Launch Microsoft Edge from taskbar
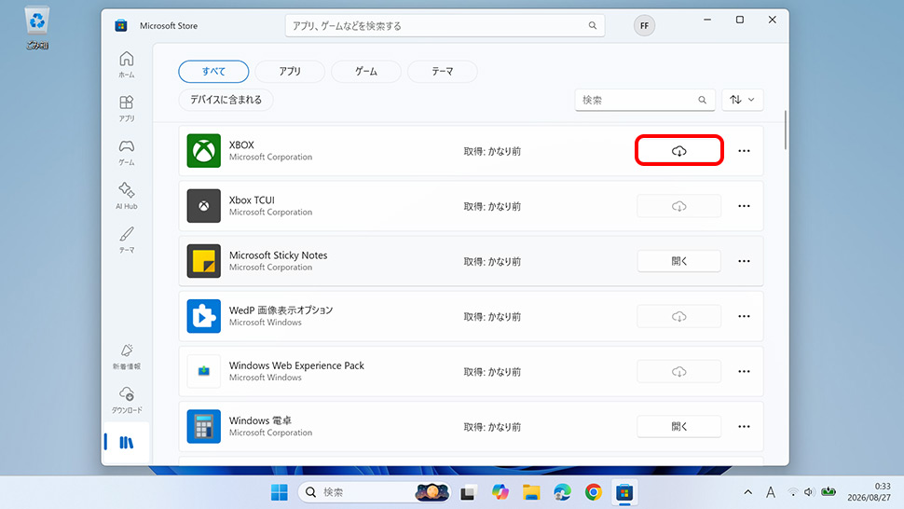The width and height of the screenshot is (904, 509). coord(562,492)
